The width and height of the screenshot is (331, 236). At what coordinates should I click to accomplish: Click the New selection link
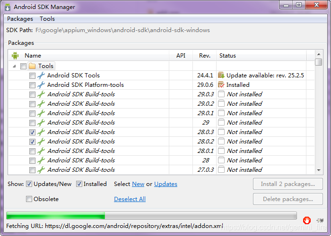click(138, 184)
